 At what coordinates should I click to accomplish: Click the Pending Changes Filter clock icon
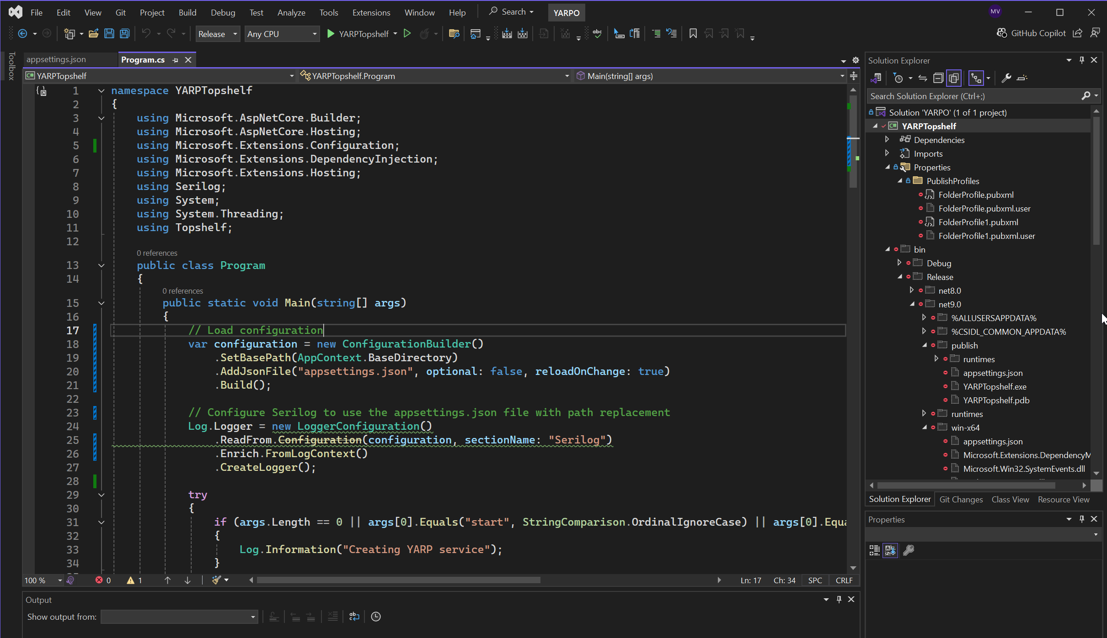898,78
